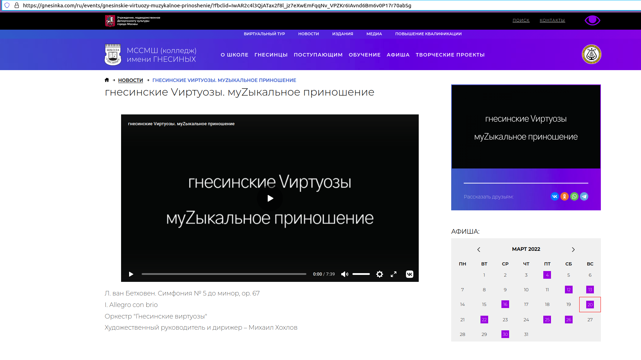Mute the video sound
The image size is (641, 360).
pyautogui.click(x=344, y=274)
